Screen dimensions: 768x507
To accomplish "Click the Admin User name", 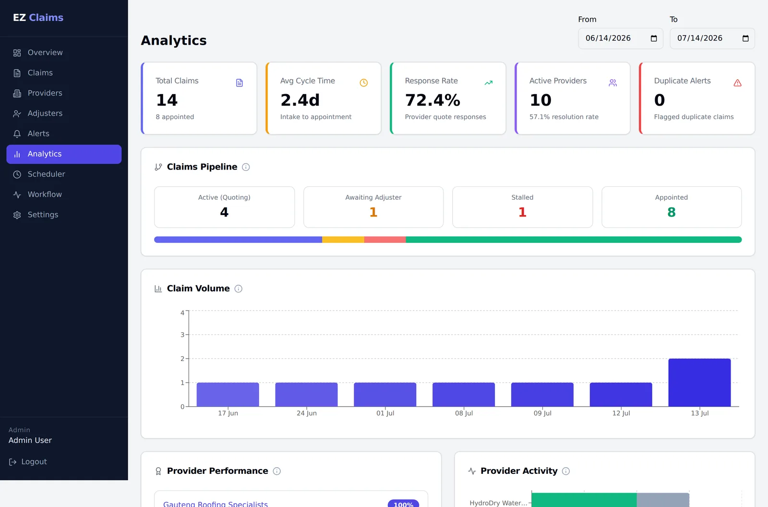I will point(30,440).
